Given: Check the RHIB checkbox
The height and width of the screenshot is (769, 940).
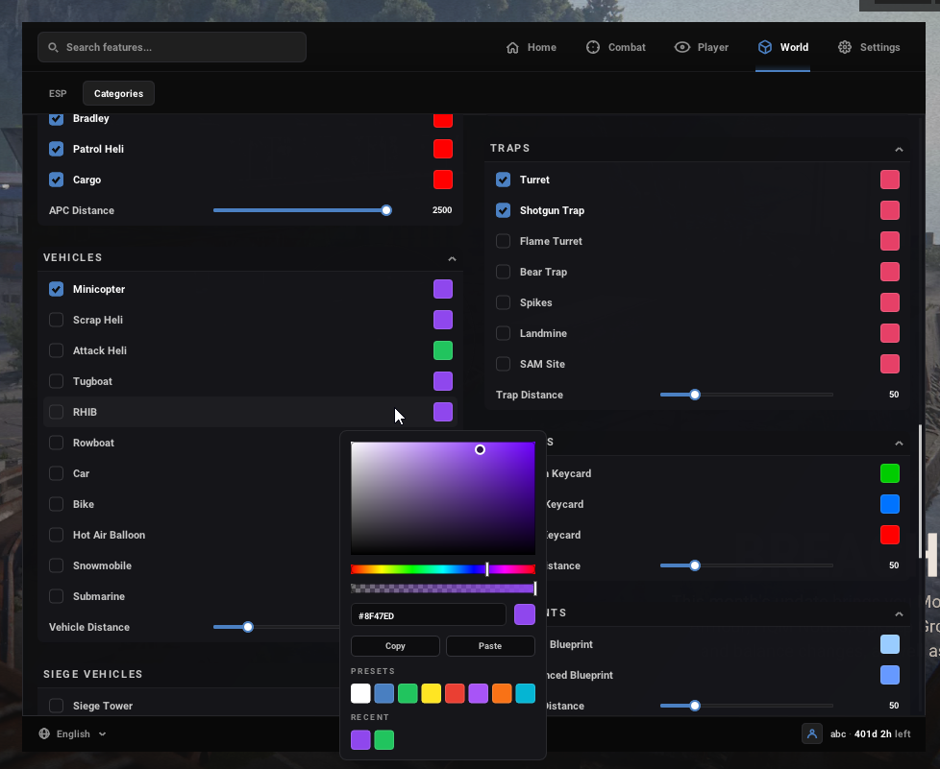Looking at the screenshot, I should [57, 412].
